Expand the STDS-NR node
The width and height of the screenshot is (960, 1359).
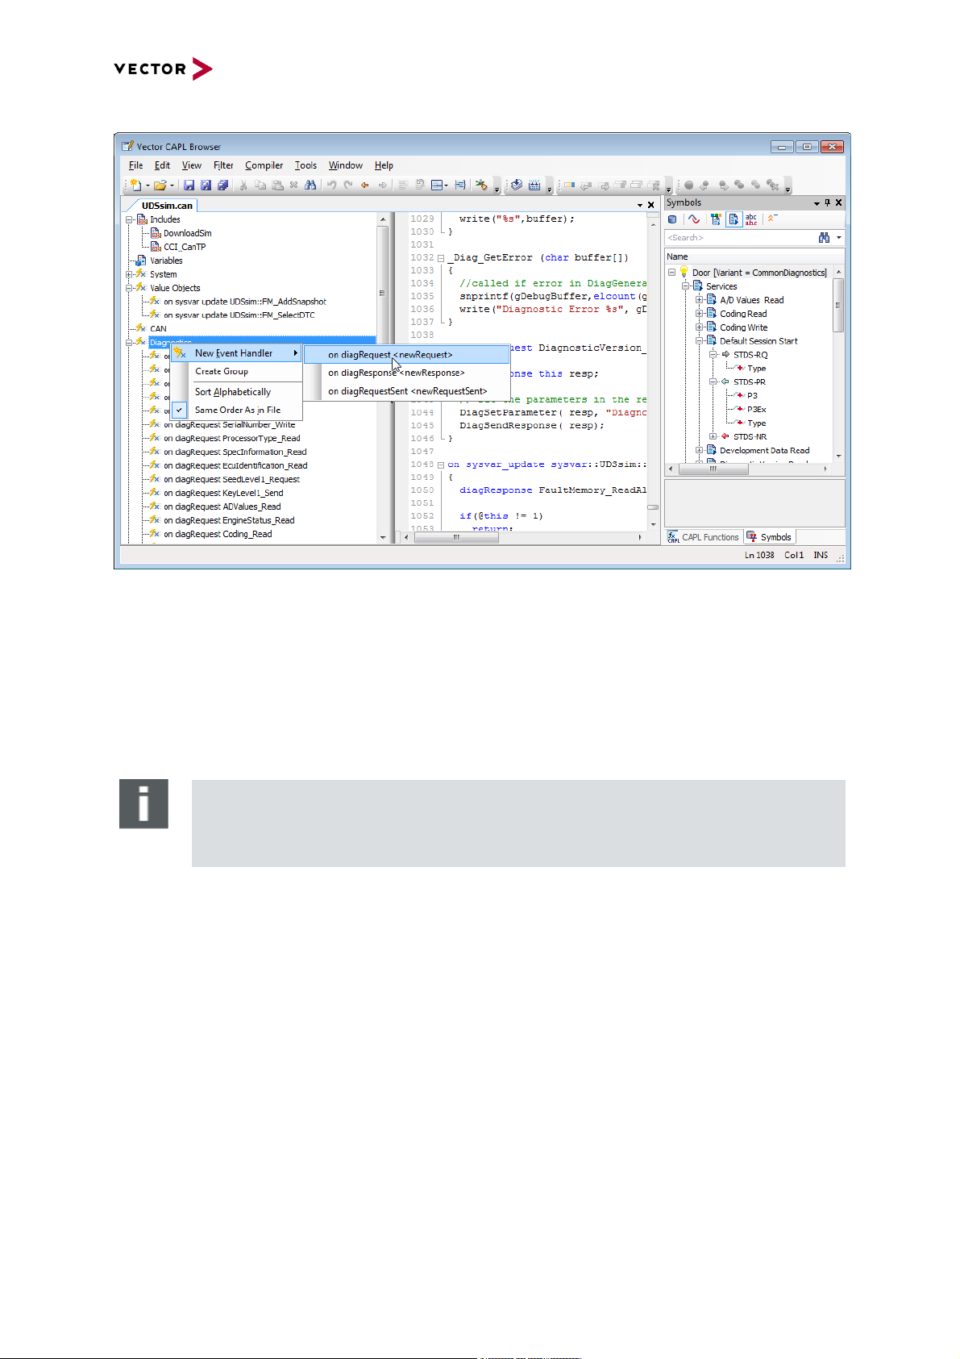tap(713, 436)
